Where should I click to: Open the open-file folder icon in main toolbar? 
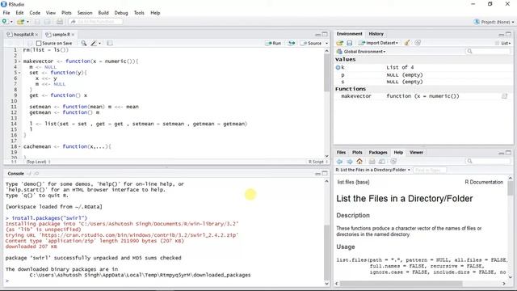[20, 22]
